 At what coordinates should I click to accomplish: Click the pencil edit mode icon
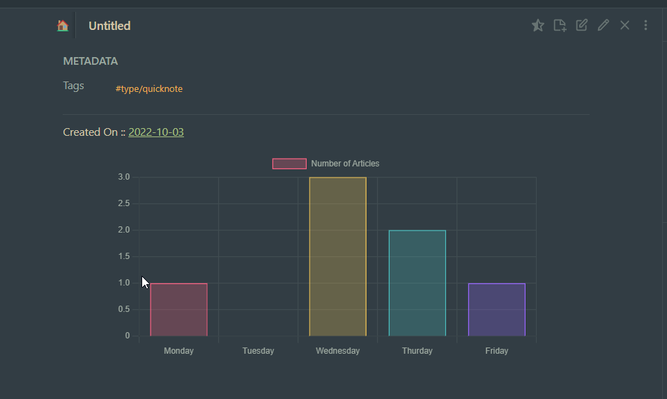click(x=603, y=25)
